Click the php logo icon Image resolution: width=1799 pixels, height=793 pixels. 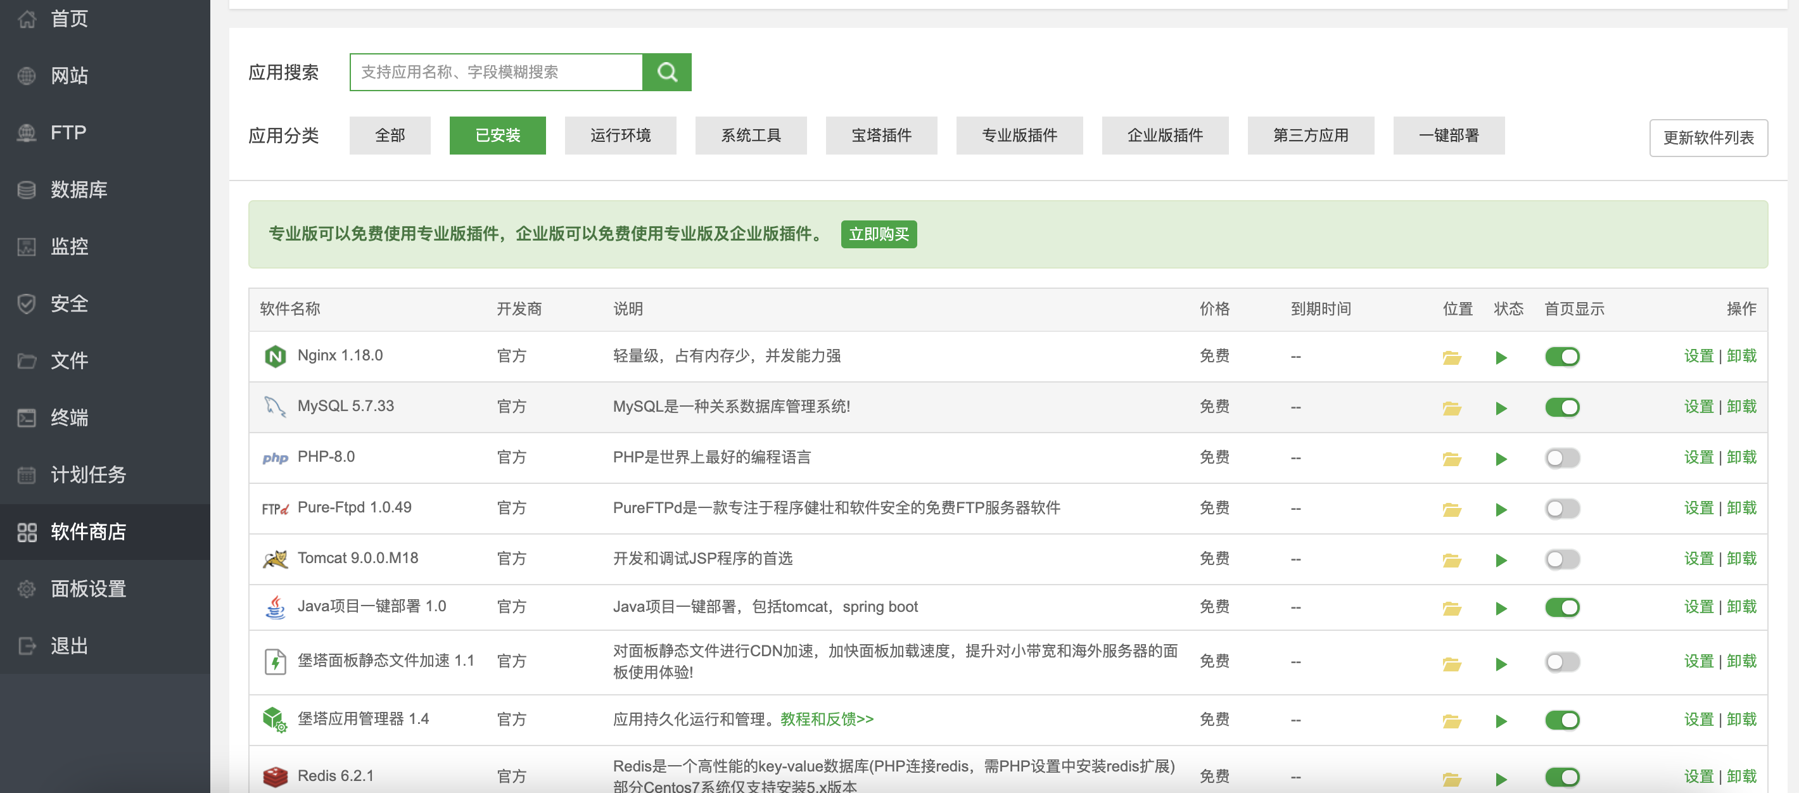(275, 458)
